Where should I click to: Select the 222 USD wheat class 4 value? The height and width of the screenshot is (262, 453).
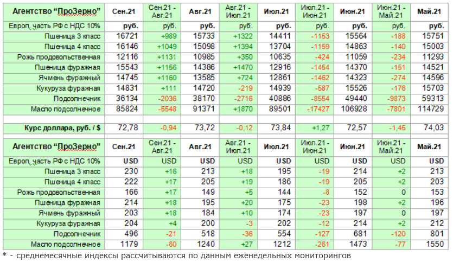click(124, 182)
